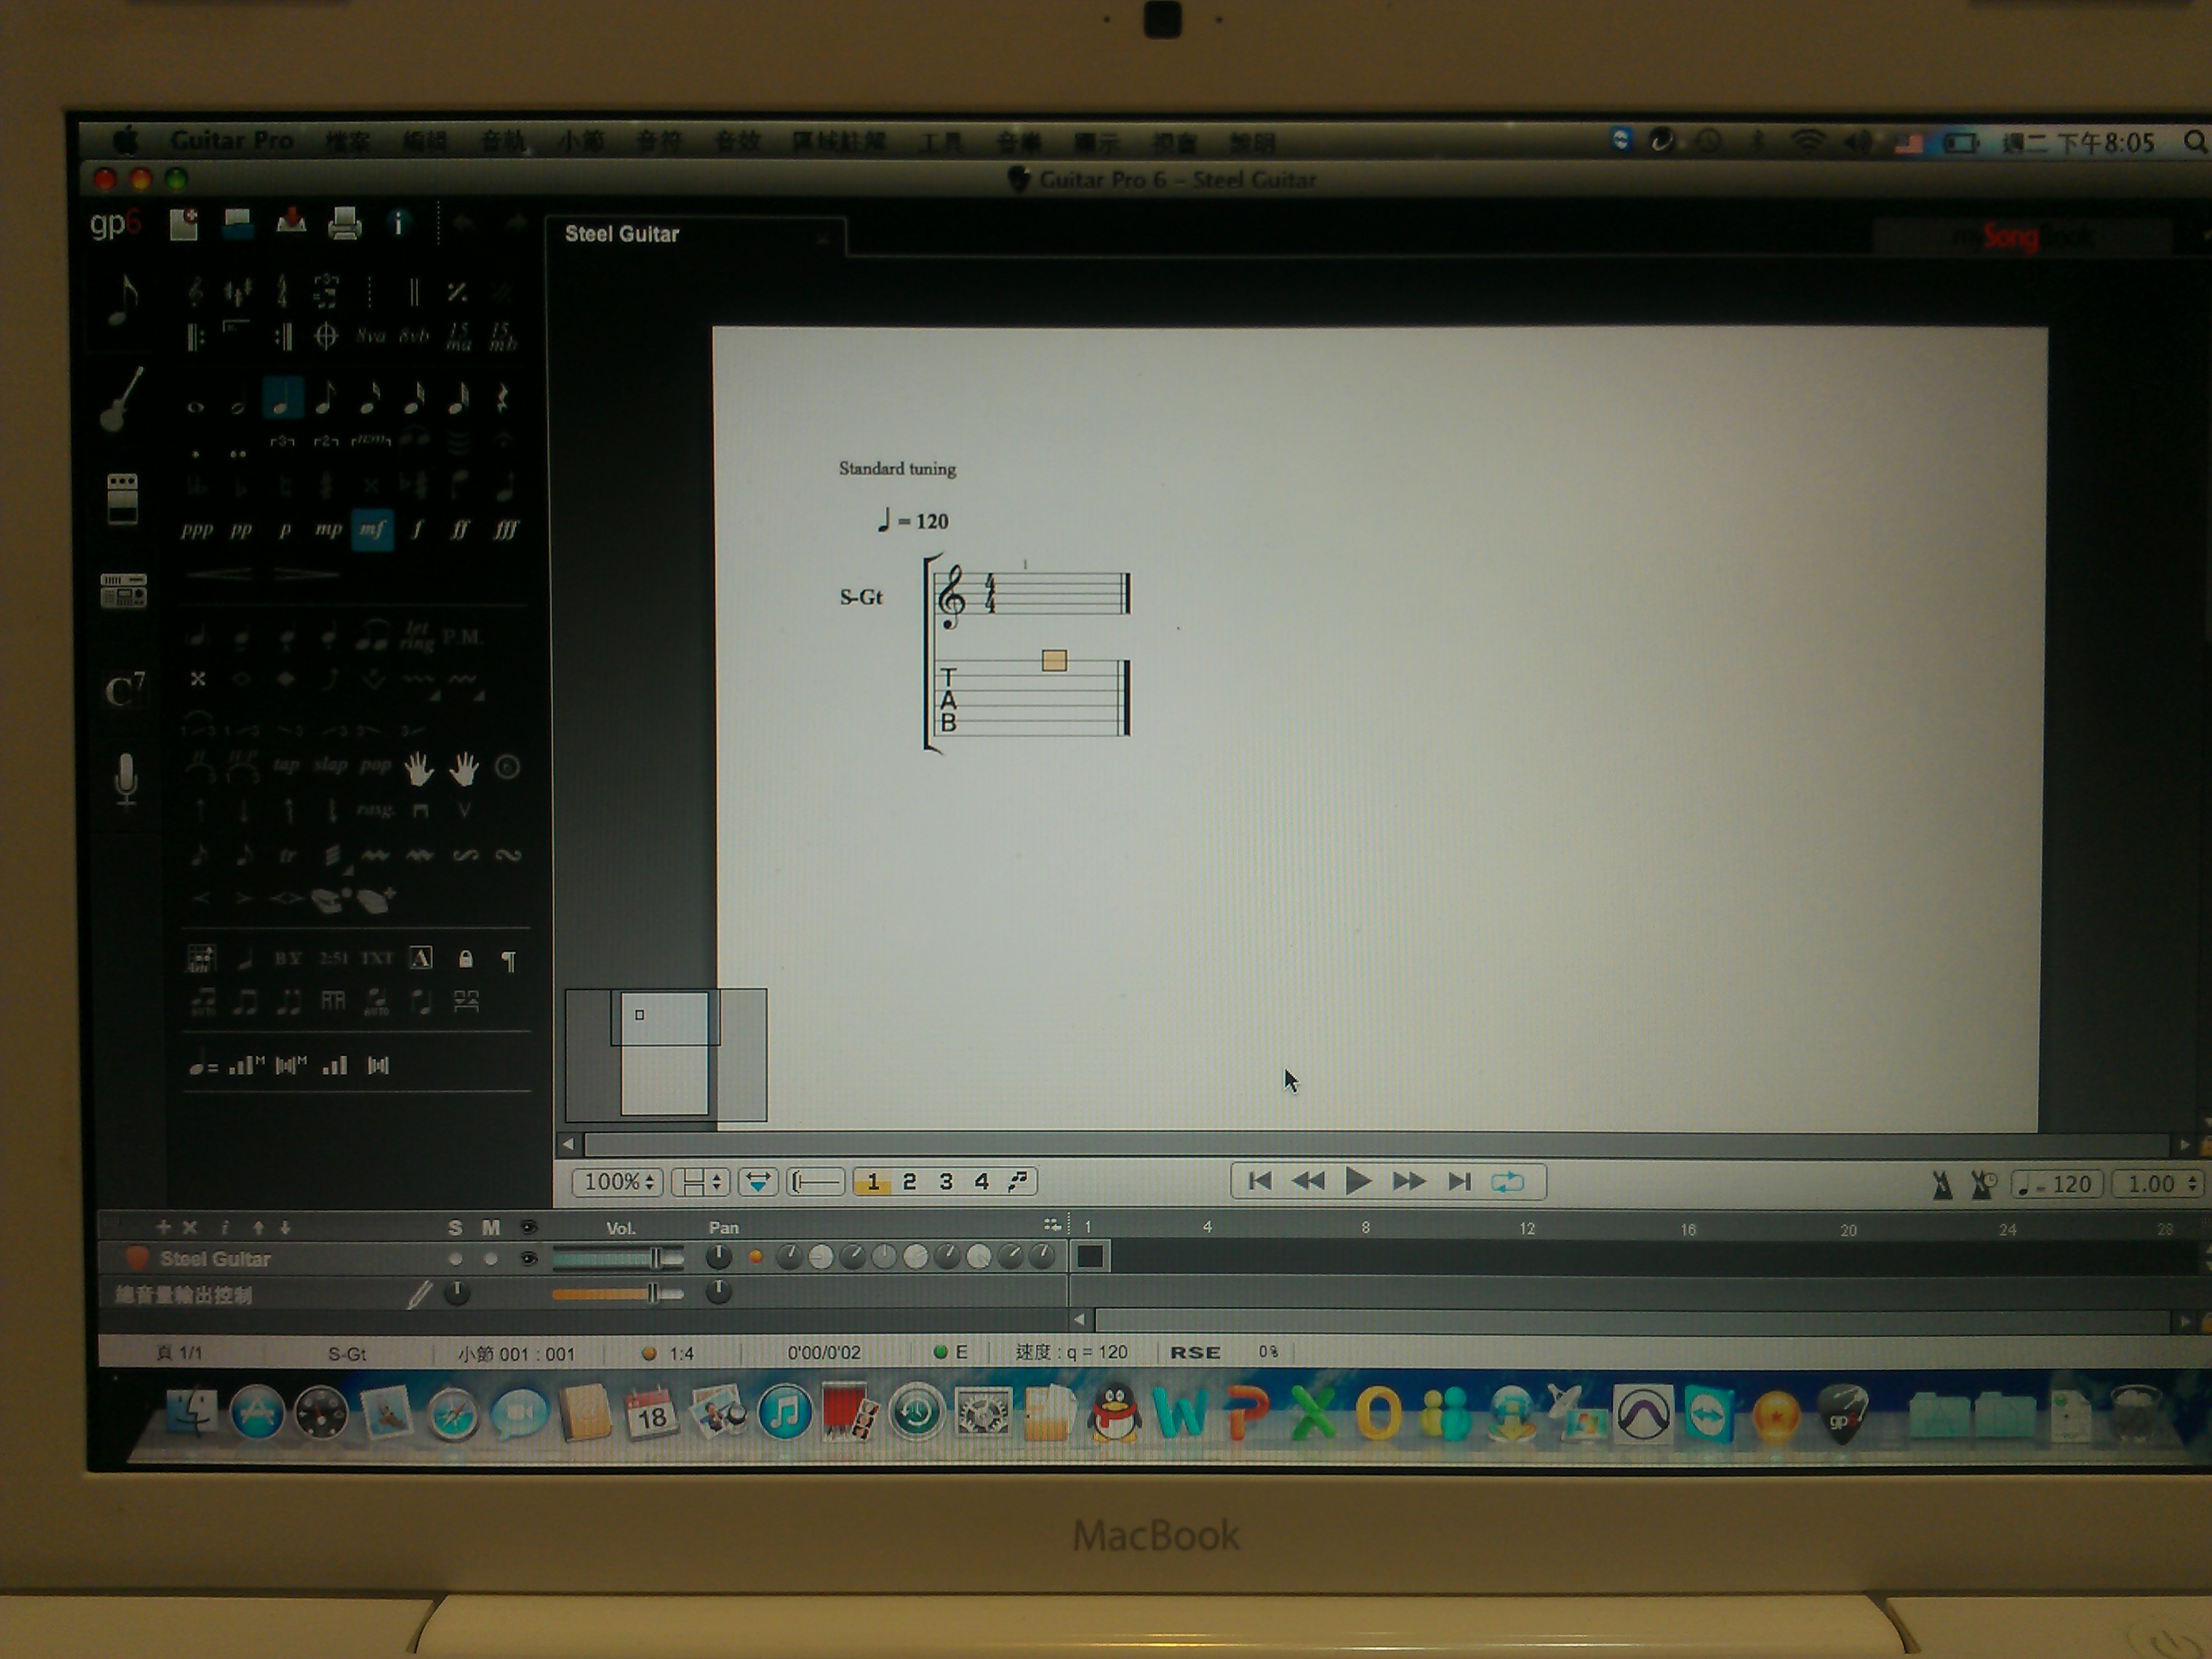Start playback with Play button
Viewport: 2212px width, 1659px height.
pyautogui.click(x=1357, y=1182)
